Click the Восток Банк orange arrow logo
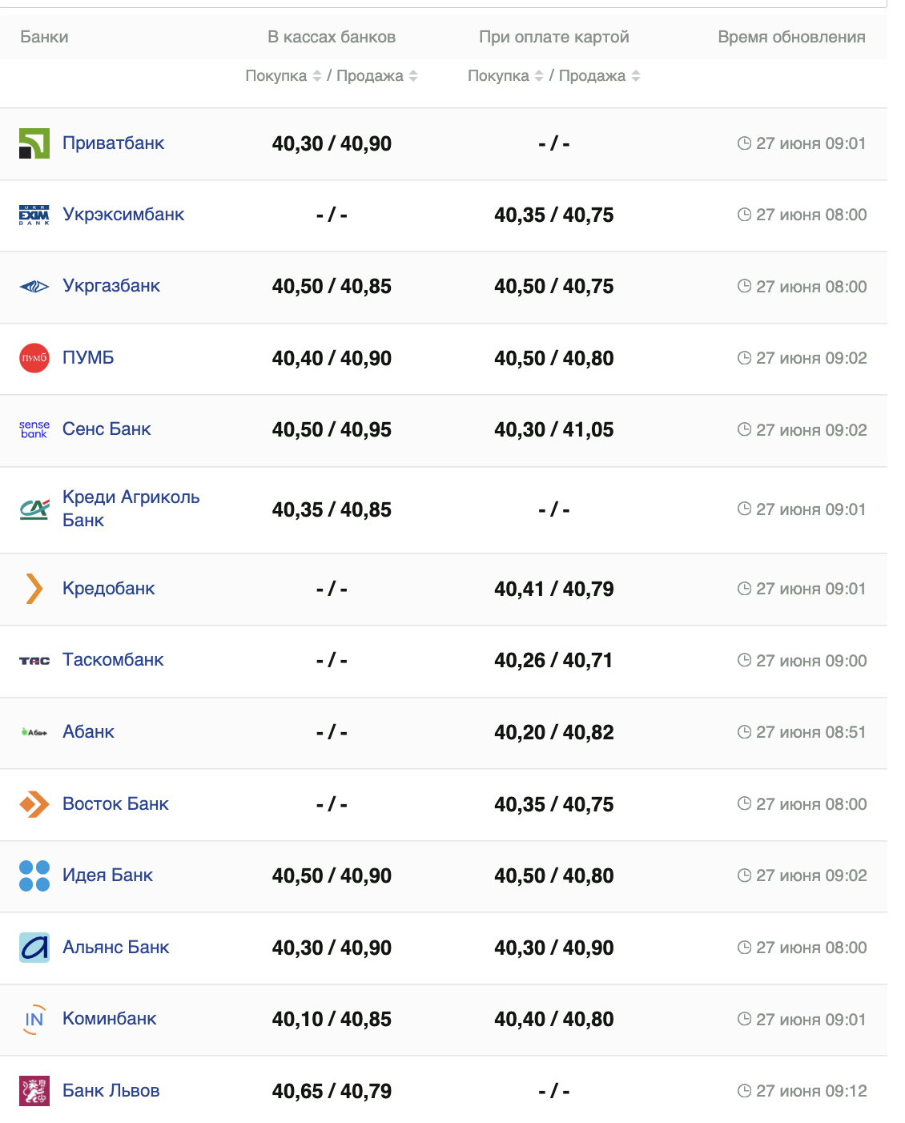The width and height of the screenshot is (905, 1123). pos(34,804)
